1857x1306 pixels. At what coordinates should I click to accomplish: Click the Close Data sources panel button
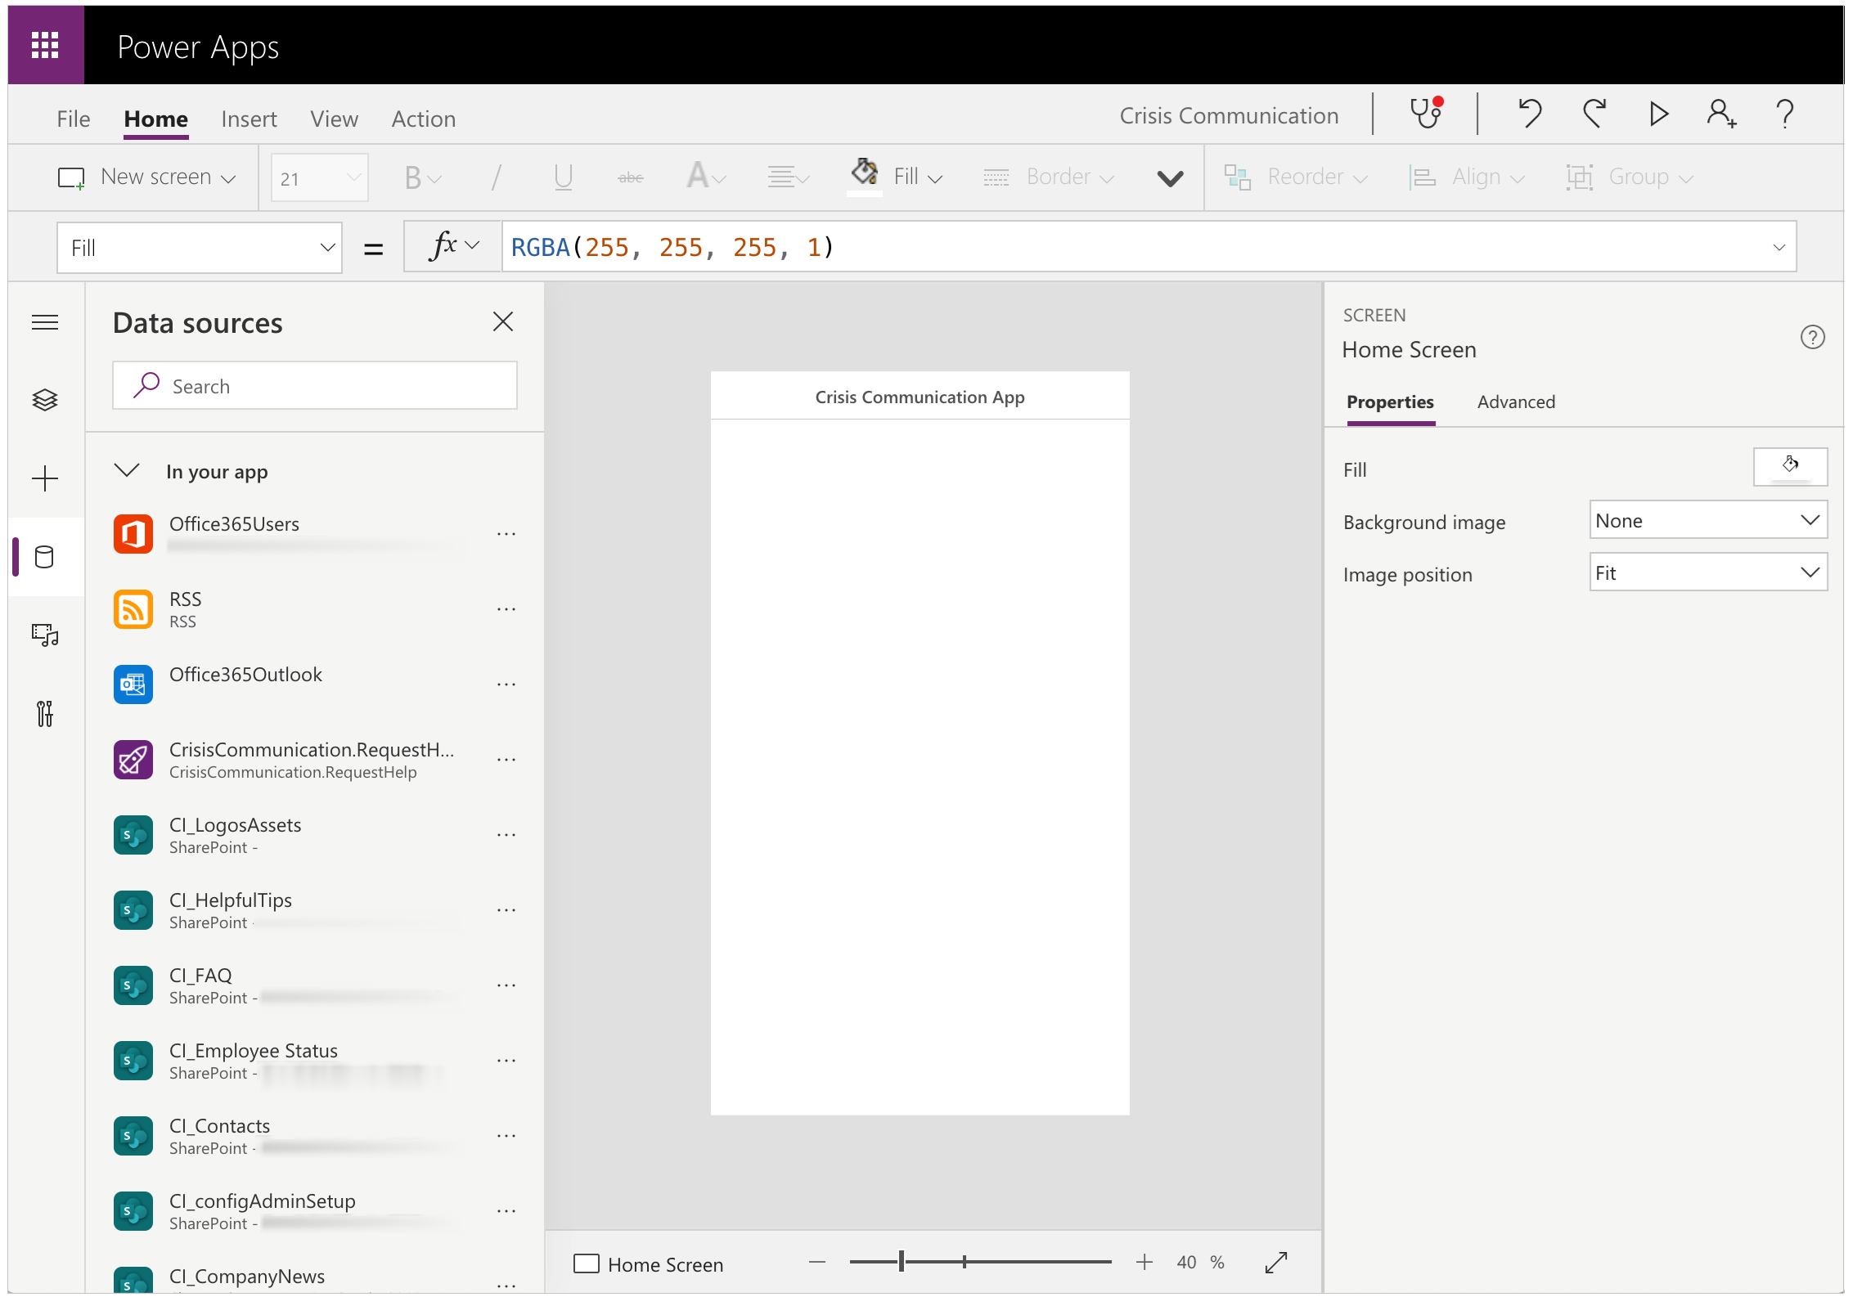(x=503, y=321)
